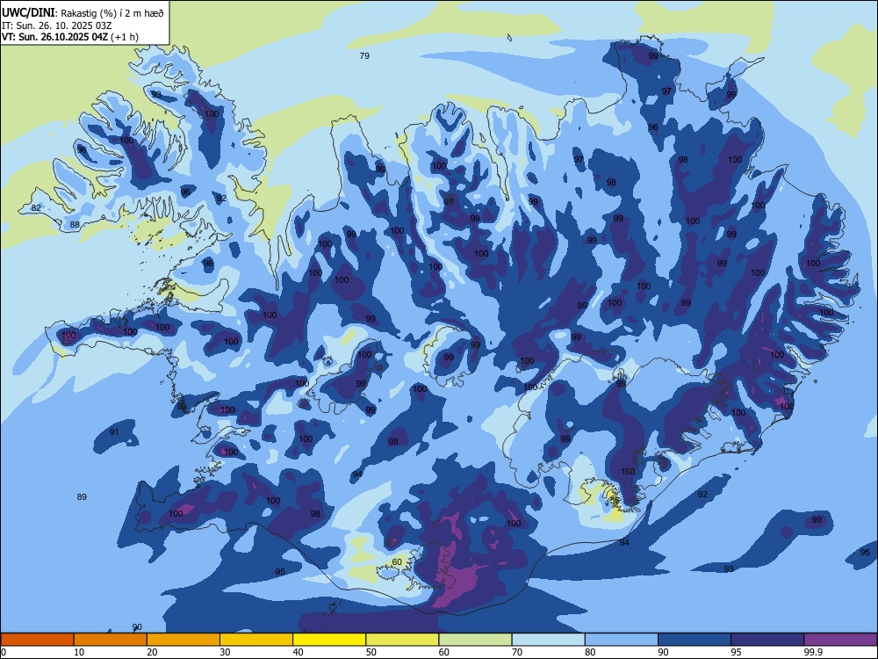
Task: Choose the purple legend swatch above 99.9
Action: pyautogui.click(x=840, y=640)
